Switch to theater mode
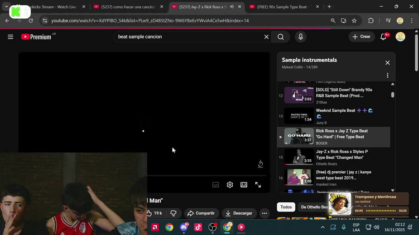The width and height of the screenshot is (419, 235). pos(244,185)
